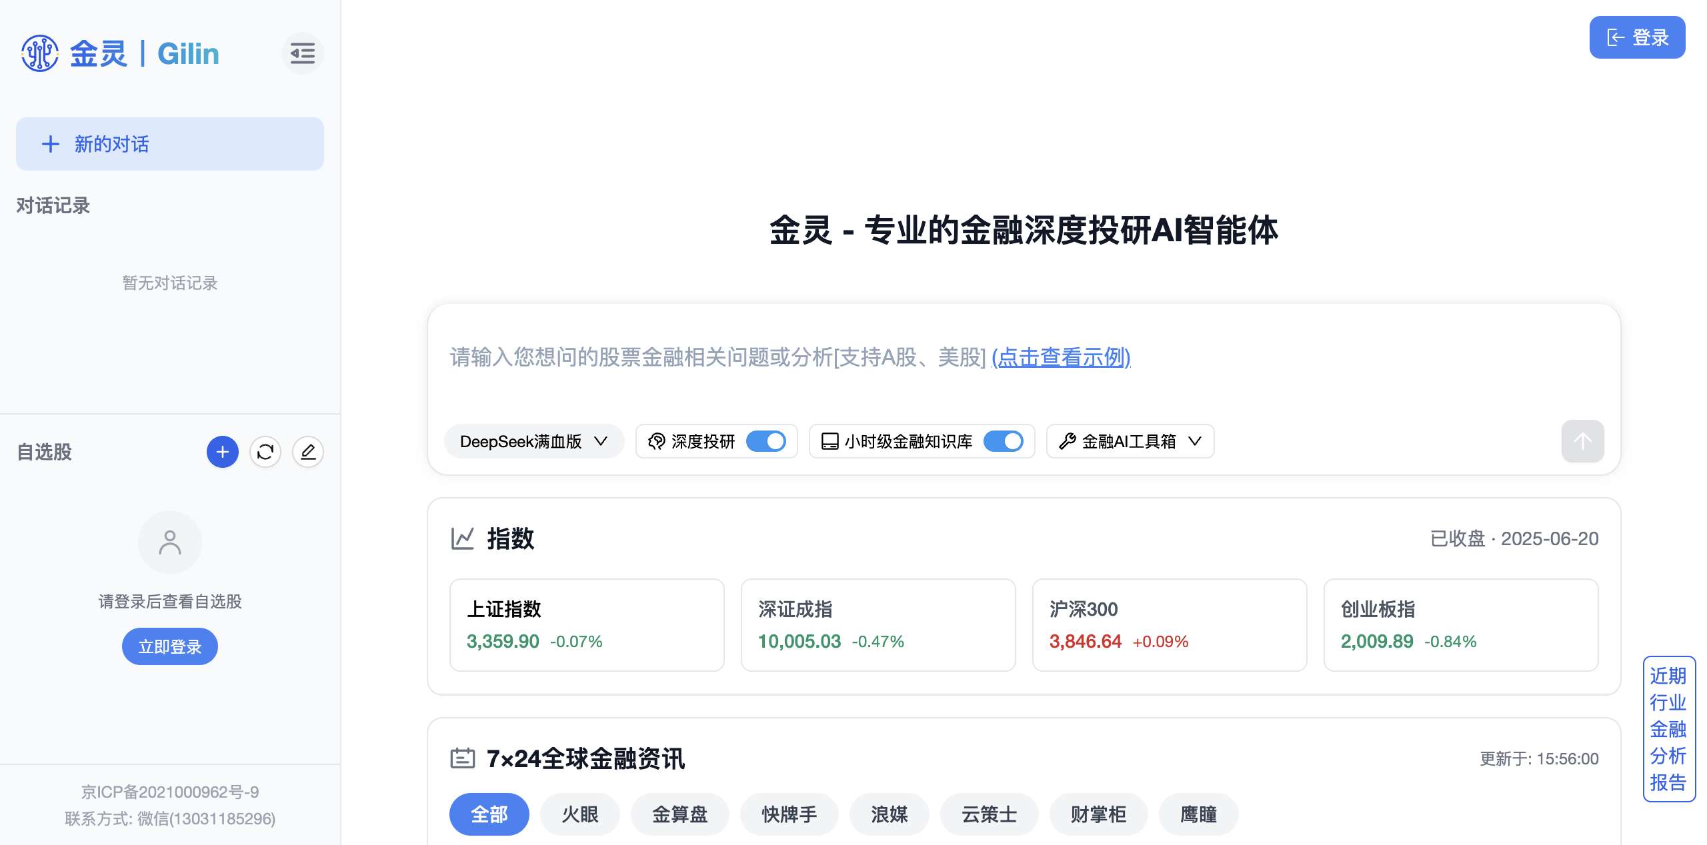Expand the 金融AI工具箱 dropdown
This screenshot has width=1707, height=845.
pos(1130,441)
